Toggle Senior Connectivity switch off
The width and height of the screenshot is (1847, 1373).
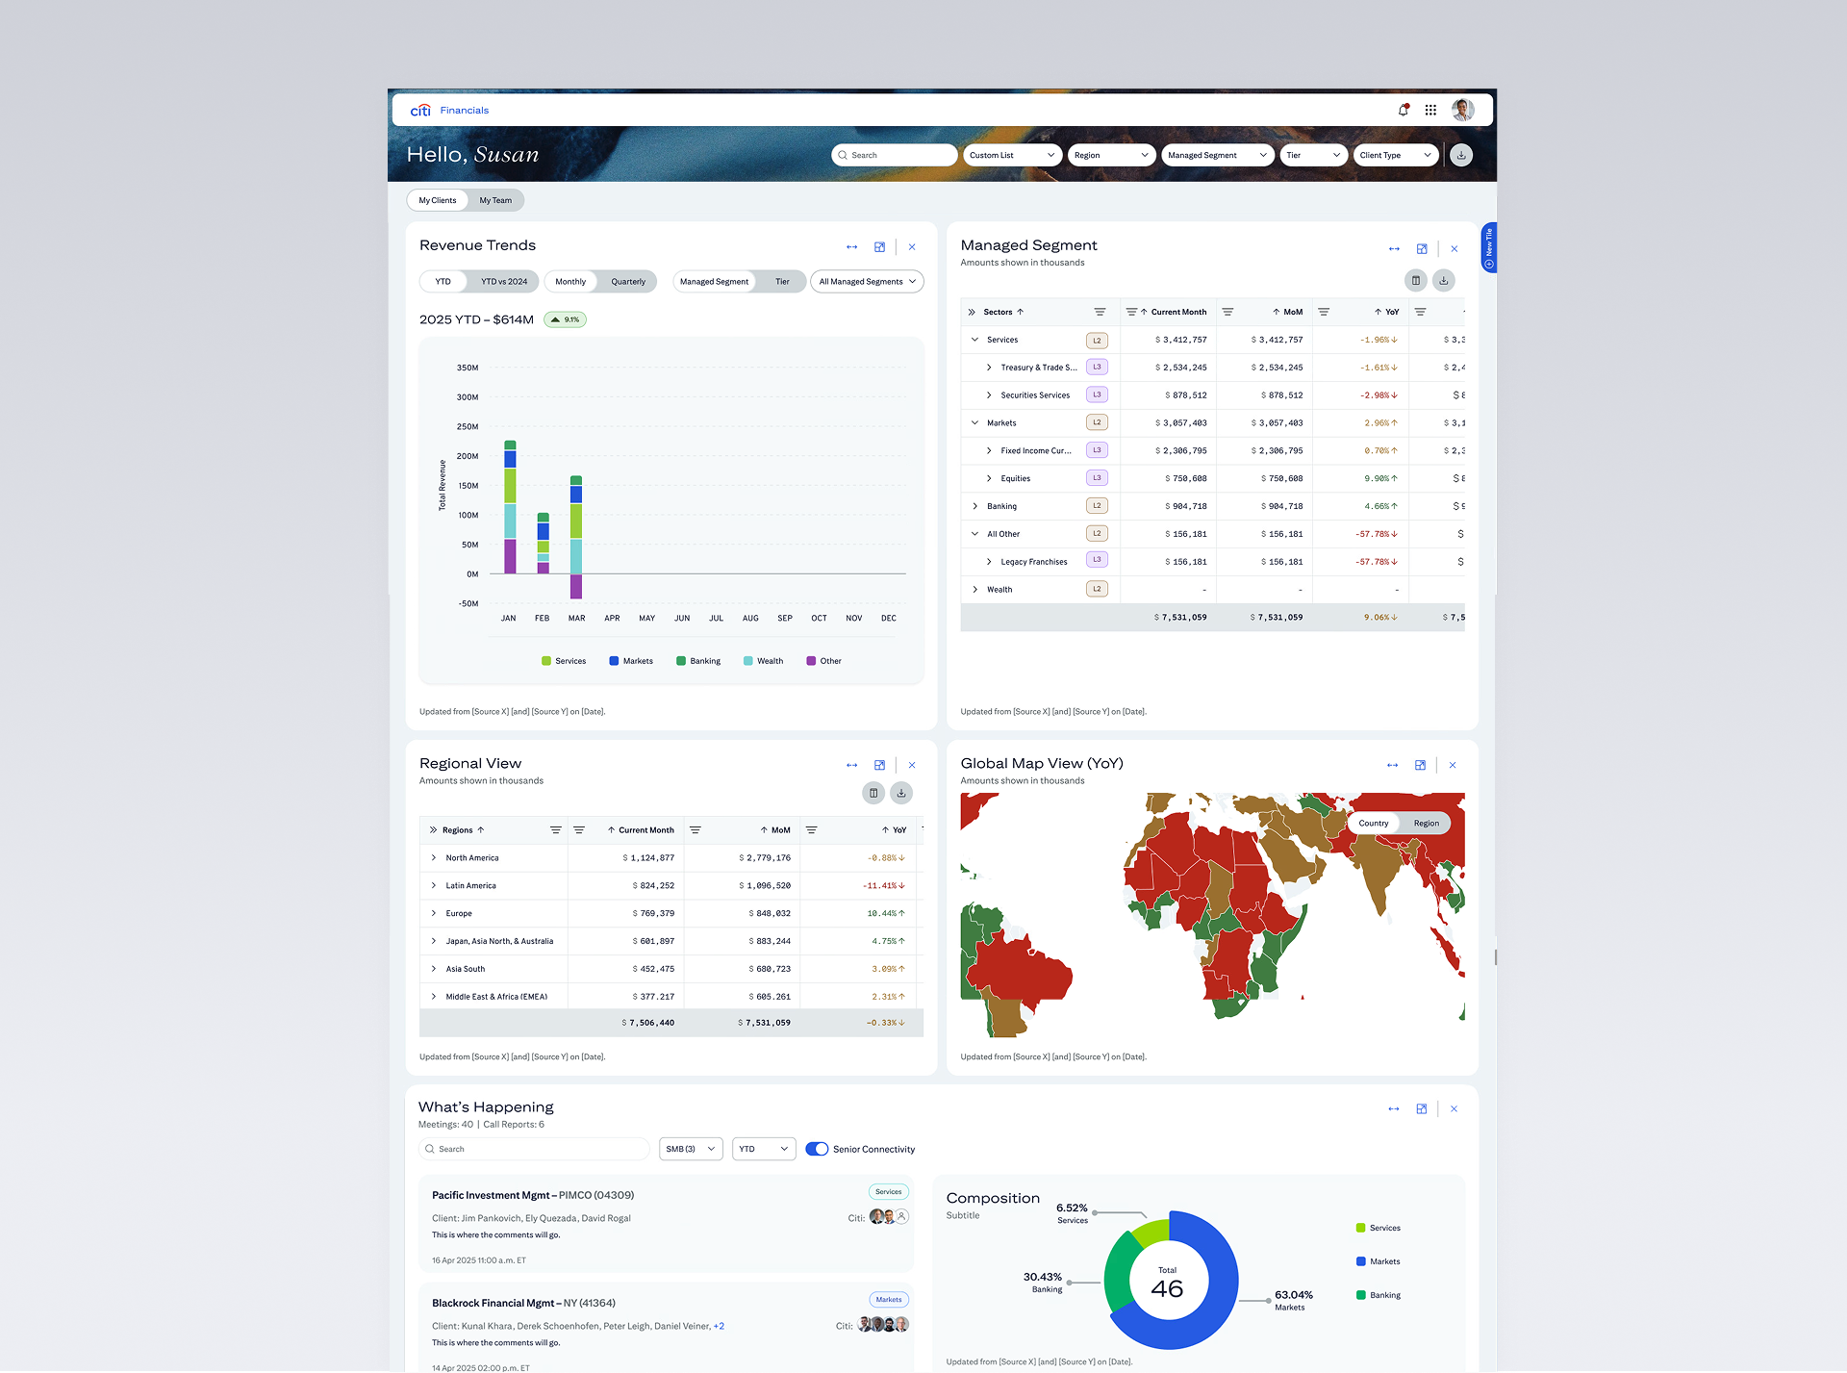click(x=817, y=1149)
